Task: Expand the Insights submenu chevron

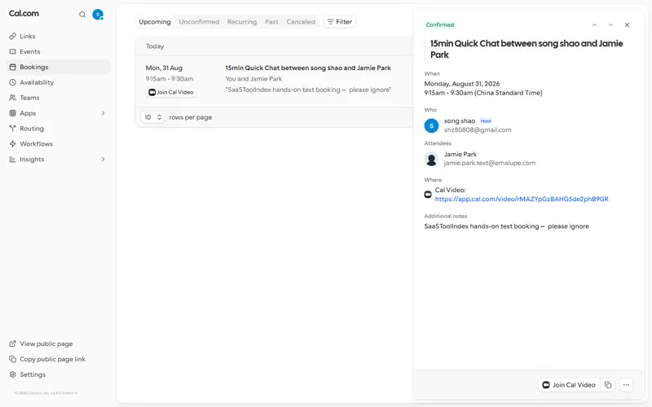Action: [104, 159]
